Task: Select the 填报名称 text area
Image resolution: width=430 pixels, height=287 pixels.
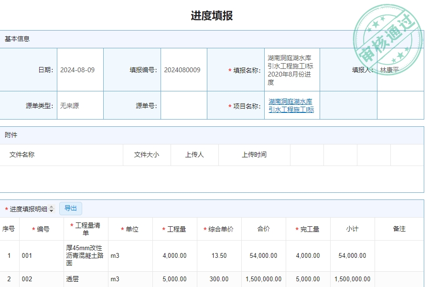Action: click(x=290, y=69)
